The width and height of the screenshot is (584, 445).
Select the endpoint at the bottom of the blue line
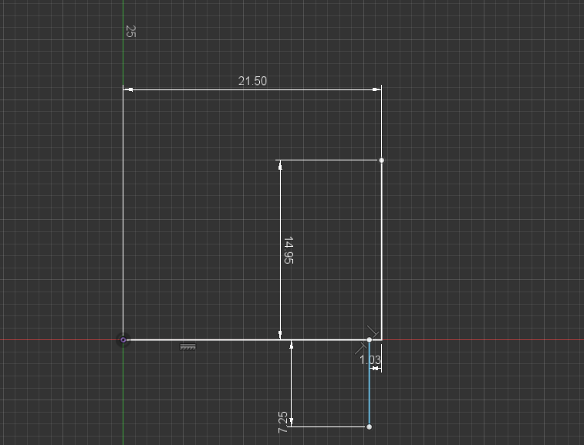[369, 426]
